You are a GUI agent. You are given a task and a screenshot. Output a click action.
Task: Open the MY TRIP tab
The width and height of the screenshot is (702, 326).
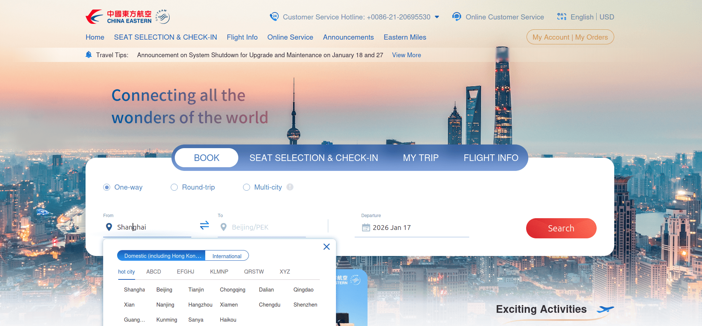click(x=420, y=158)
